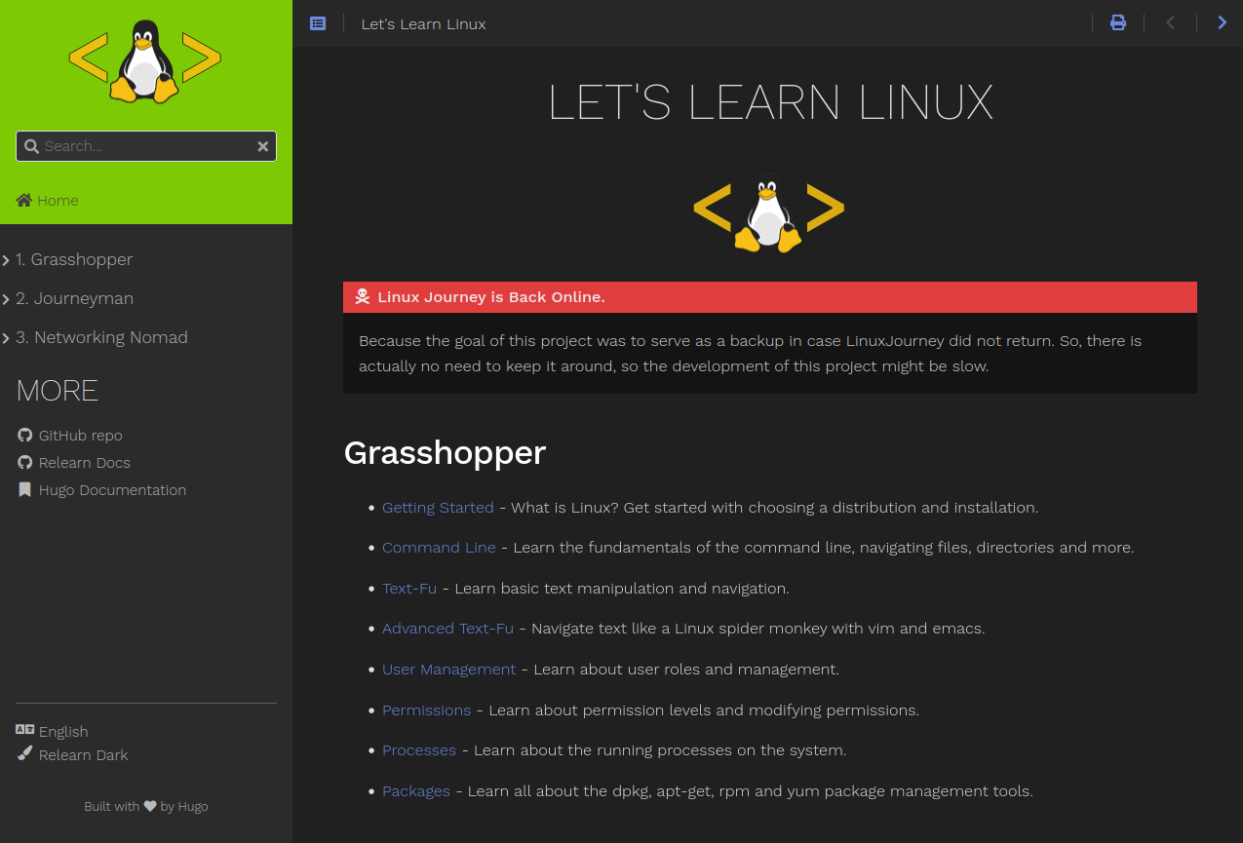Viewport: 1243px width, 843px height.
Task: Open the Packages link
Action: coord(416,790)
